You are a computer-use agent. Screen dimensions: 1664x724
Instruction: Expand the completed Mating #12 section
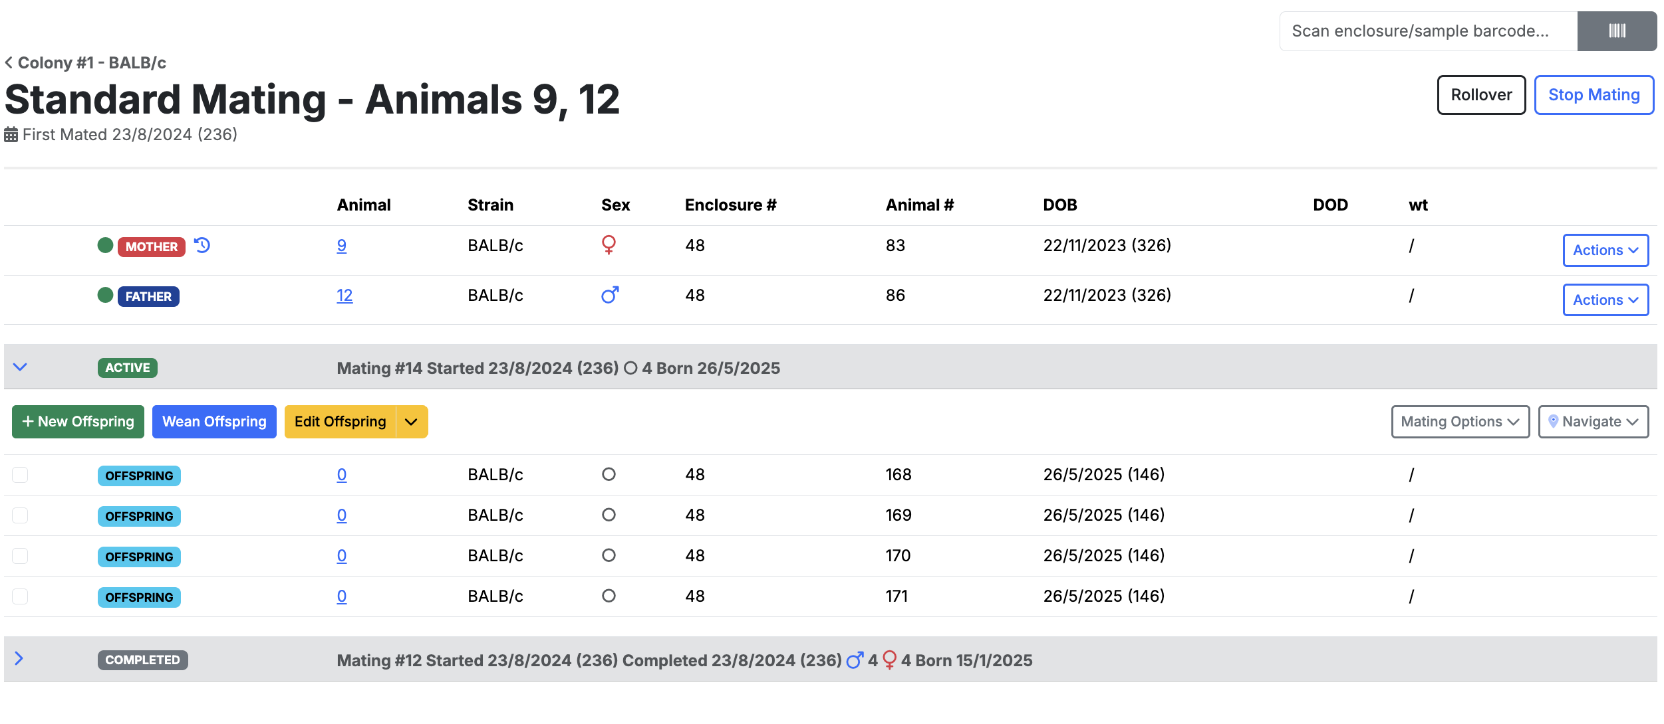point(19,658)
